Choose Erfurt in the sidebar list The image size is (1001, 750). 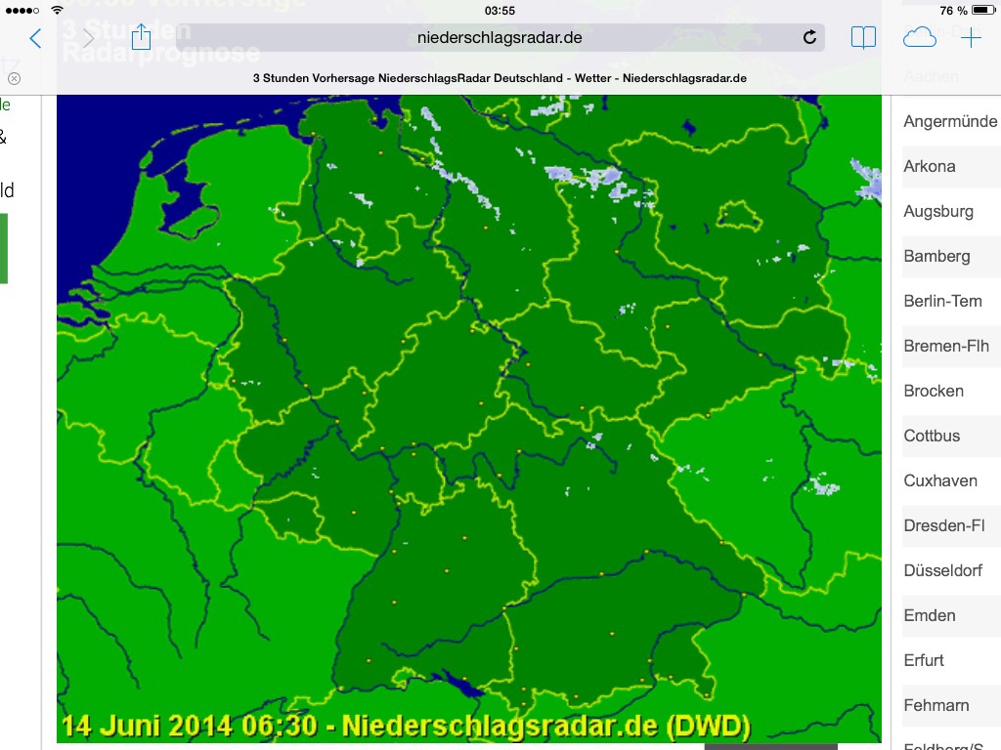tap(924, 660)
